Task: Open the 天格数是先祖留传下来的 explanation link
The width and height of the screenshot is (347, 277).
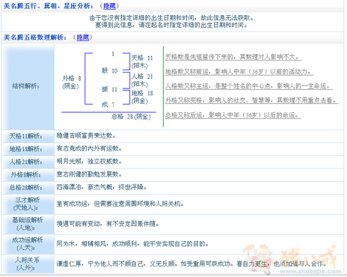Action: tap(233, 57)
